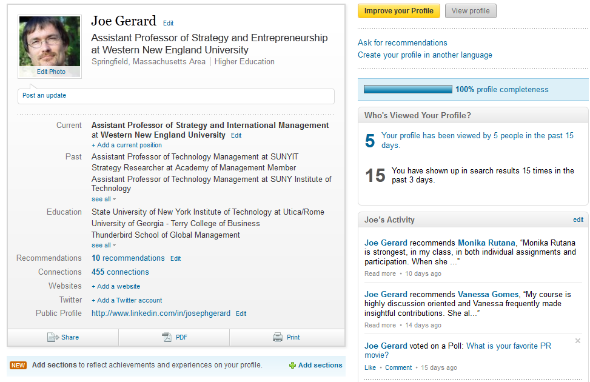Click Read more from 10 days ago

pyautogui.click(x=380, y=273)
